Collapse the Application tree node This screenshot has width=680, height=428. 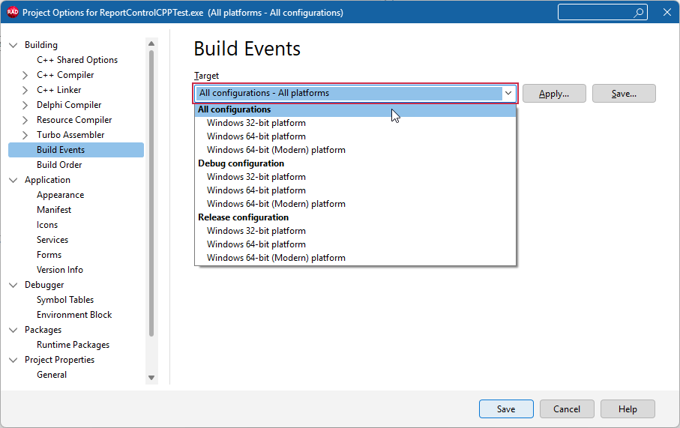13,180
